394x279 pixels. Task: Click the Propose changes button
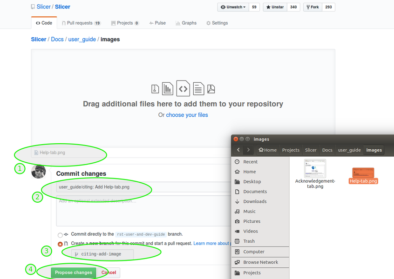point(73,272)
